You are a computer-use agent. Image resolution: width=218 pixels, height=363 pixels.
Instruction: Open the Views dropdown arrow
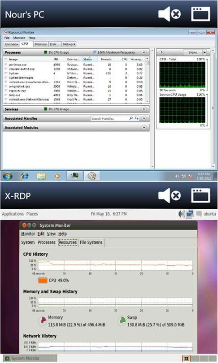[205, 52]
